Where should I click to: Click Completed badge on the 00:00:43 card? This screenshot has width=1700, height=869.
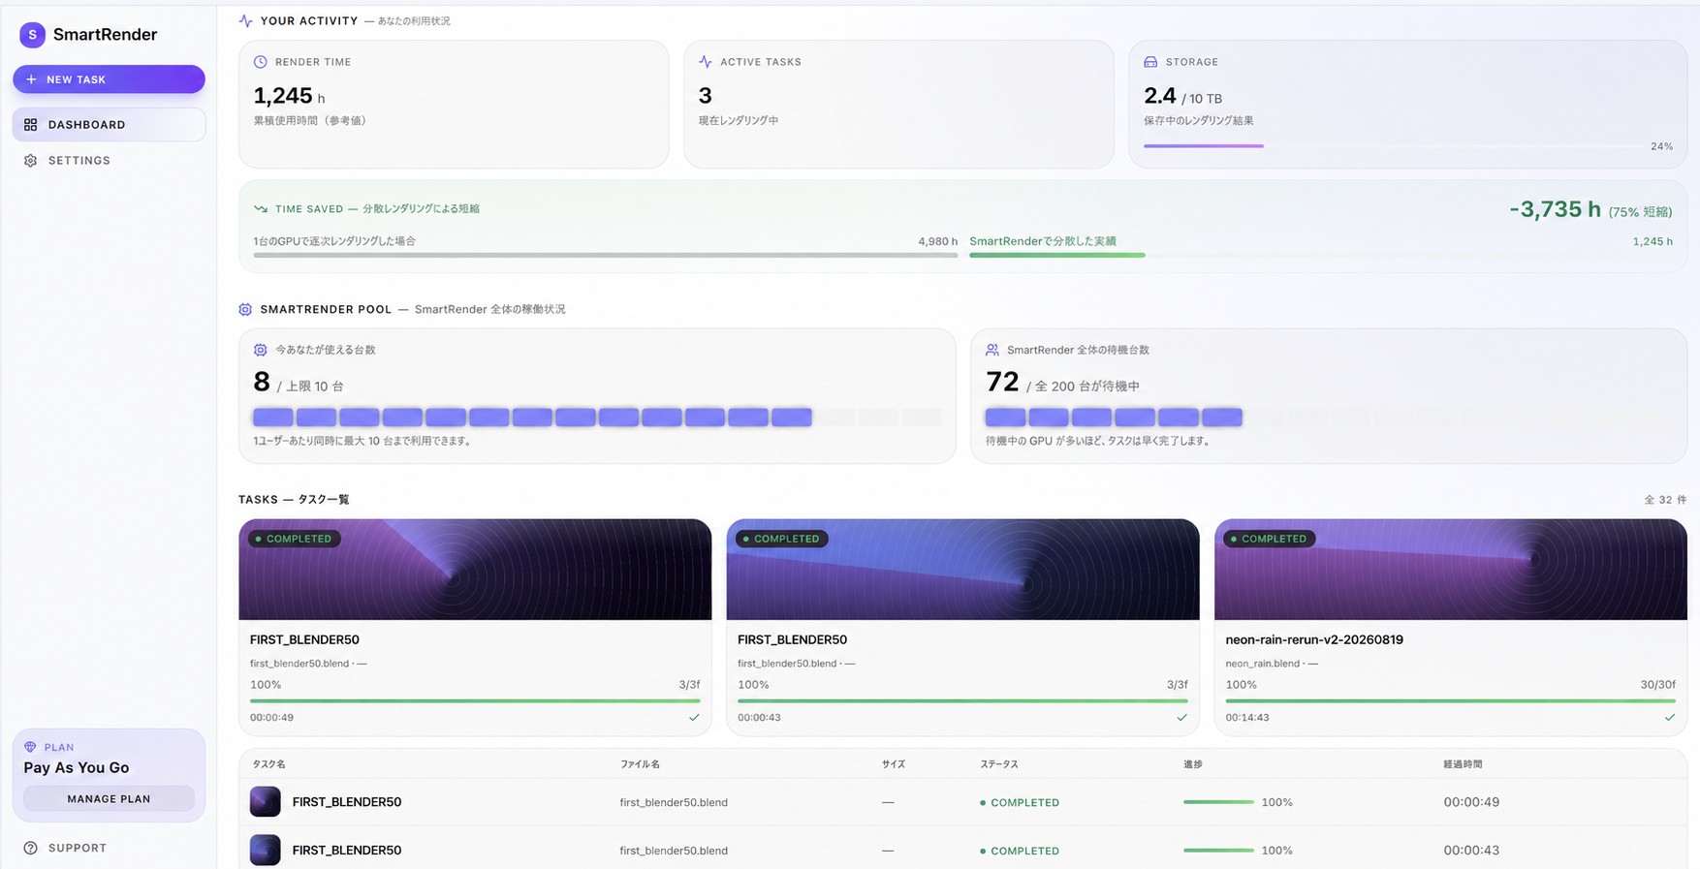pyautogui.click(x=781, y=539)
